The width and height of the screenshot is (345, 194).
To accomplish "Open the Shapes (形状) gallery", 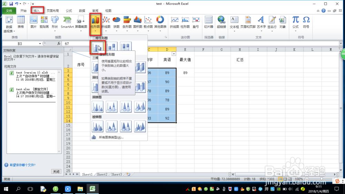I will point(55,24).
